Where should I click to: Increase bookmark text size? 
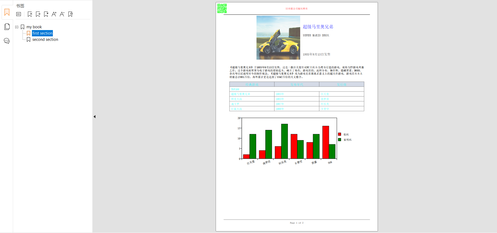[x=54, y=14]
